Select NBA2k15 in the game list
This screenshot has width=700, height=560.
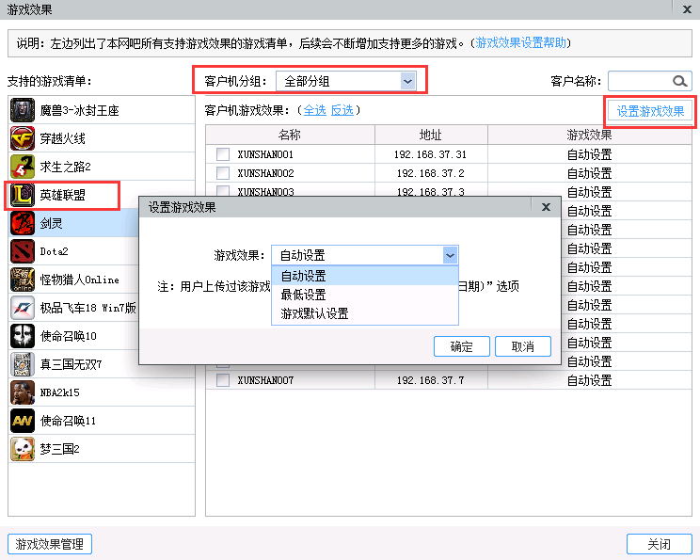click(102, 392)
